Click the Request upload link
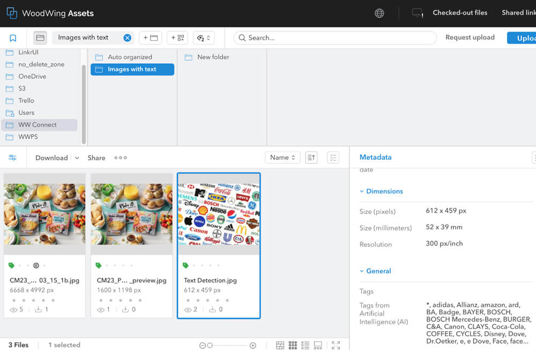Viewport: 536px width, 350px height. [x=470, y=38]
